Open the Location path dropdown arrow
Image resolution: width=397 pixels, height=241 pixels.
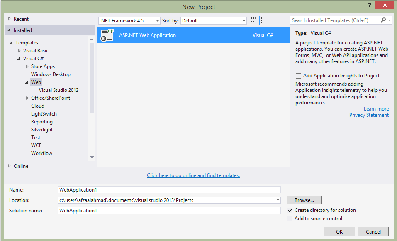[278, 200]
